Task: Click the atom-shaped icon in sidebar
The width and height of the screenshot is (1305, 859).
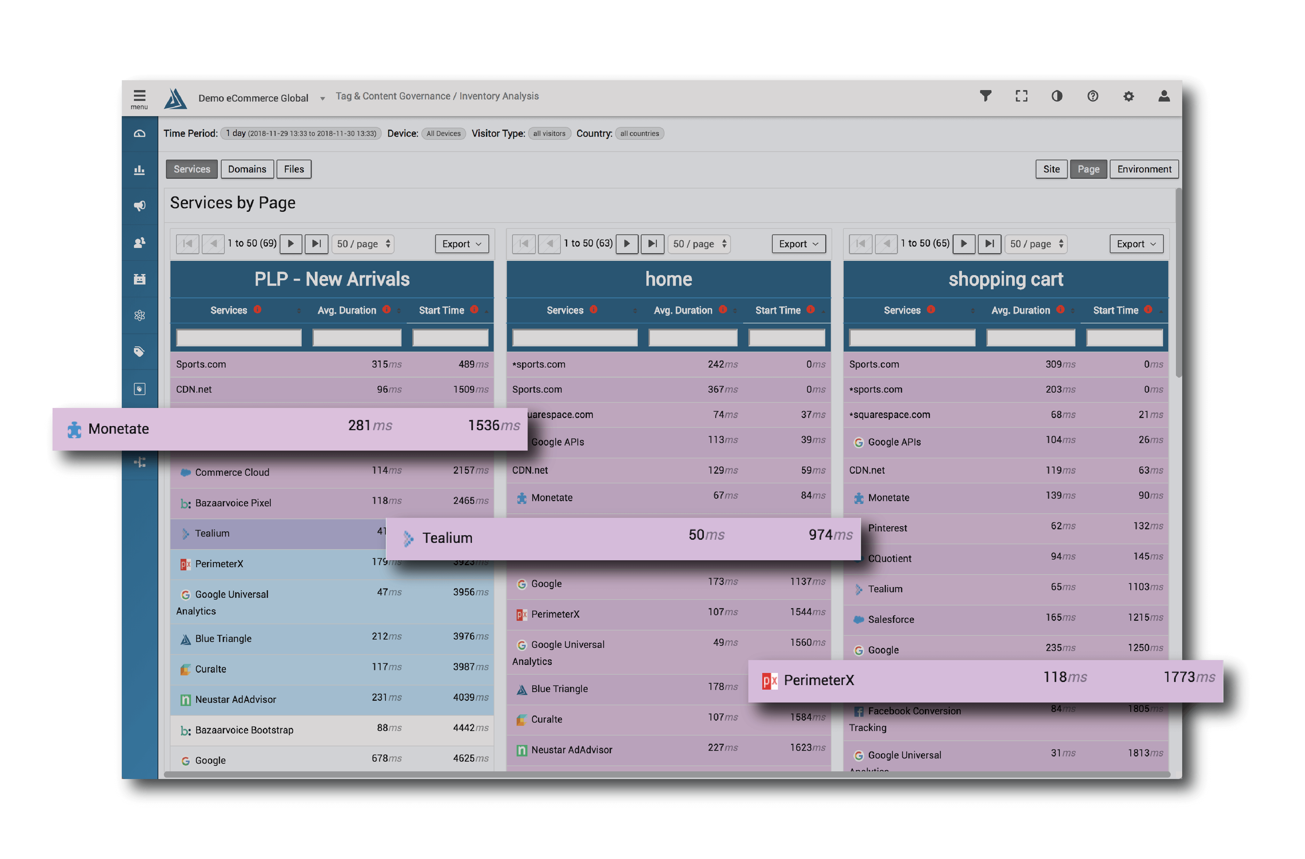Action: click(x=140, y=315)
